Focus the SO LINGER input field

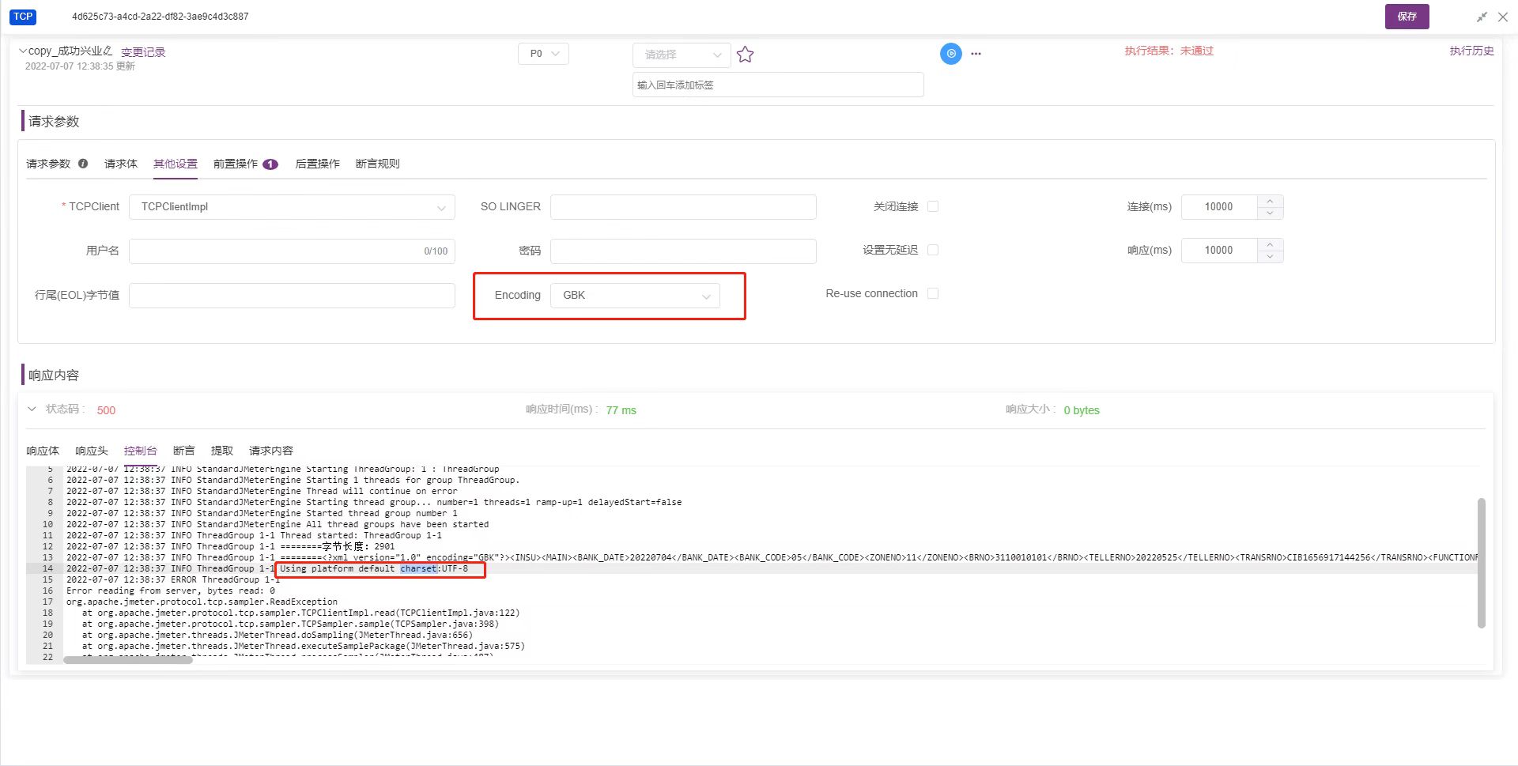click(x=683, y=206)
